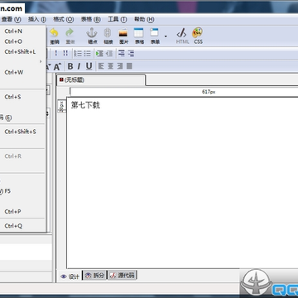Click the Redo arrow icon

(70, 33)
